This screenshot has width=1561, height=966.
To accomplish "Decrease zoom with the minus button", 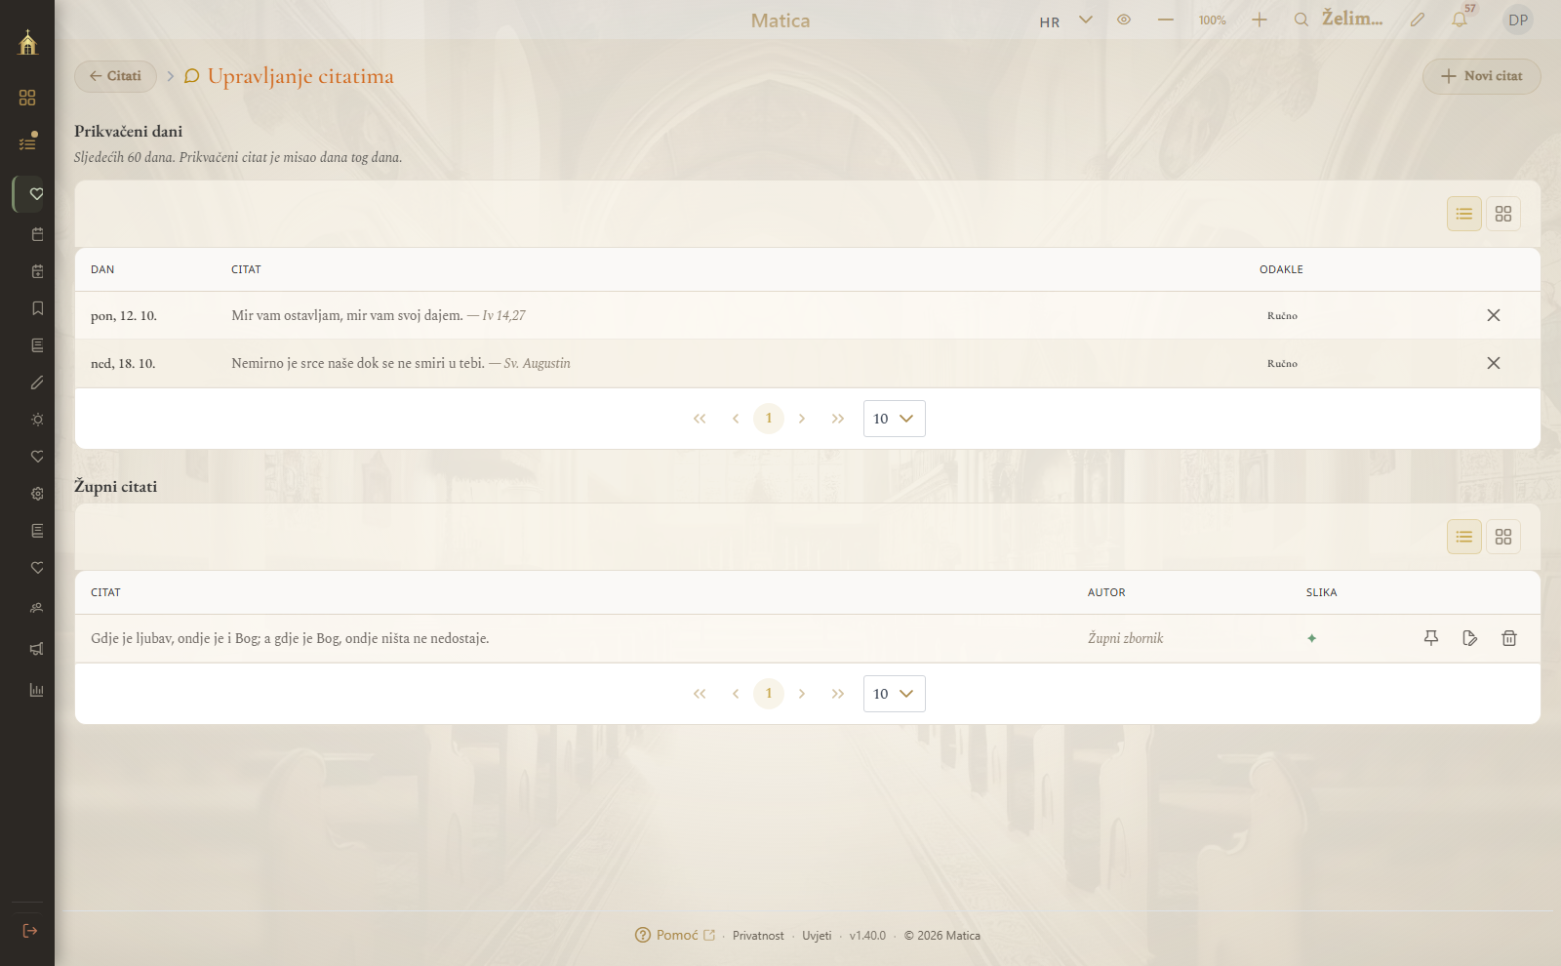I will tap(1166, 20).
